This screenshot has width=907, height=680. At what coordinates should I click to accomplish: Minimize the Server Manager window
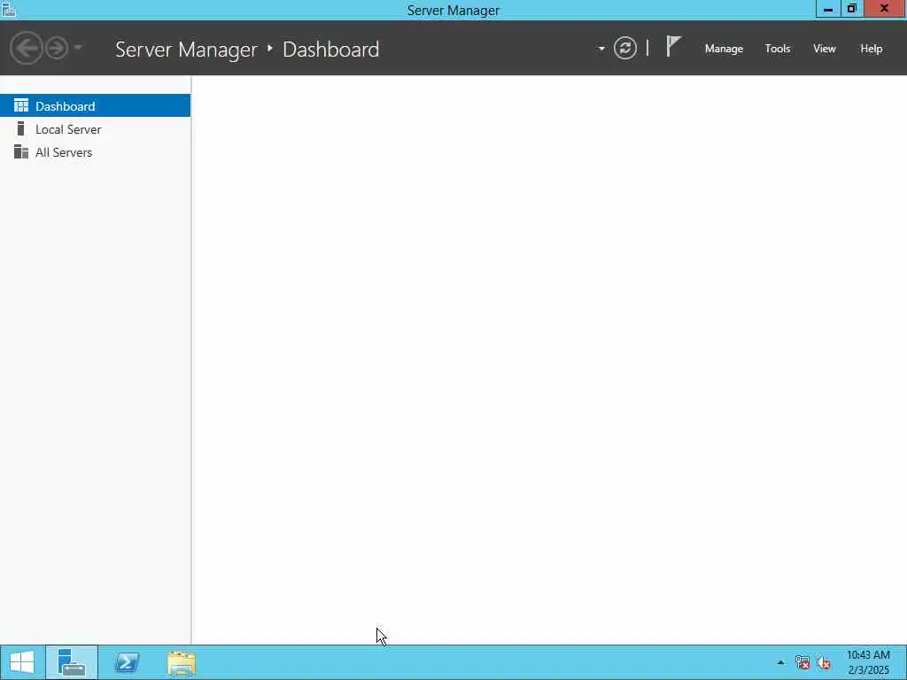pos(828,9)
